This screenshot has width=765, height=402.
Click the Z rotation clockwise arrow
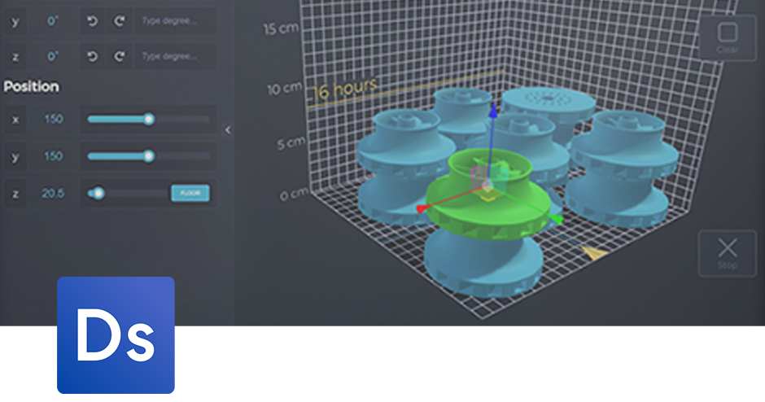(119, 56)
